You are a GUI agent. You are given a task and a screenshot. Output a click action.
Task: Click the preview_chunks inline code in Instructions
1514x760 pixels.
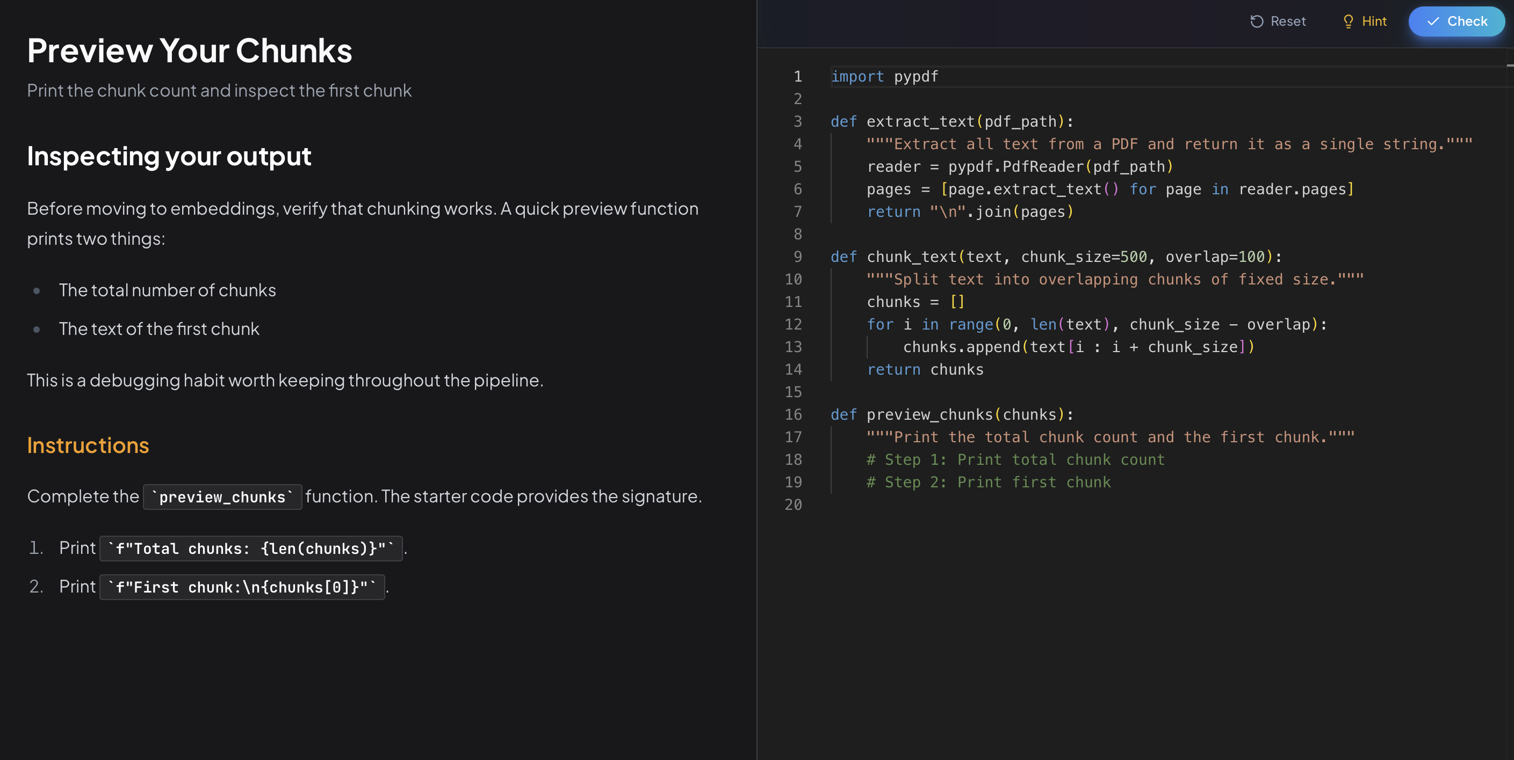(x=222, y=498)
